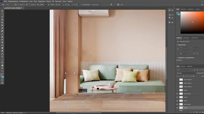Switch to the Библиотеки tab
Viewport: 204px width, 114px height.
click(194, 38)
